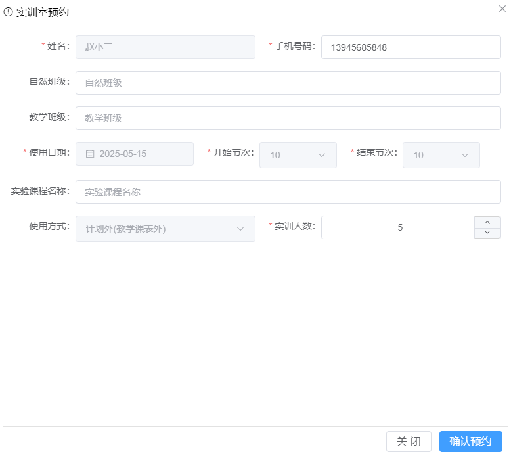Image resolution: width=511 pixels, height=460 pixels.
Task: Click the 实验课程名称 input field
Action: point(288,192)
